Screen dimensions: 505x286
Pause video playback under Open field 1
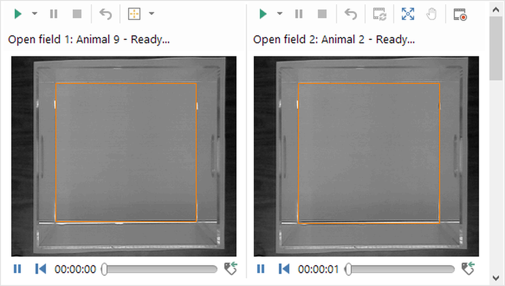(17, 269)
